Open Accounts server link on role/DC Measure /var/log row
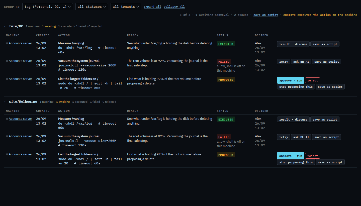Image resolution: width=361 pixels, height=206 pixels. point(20,43)
